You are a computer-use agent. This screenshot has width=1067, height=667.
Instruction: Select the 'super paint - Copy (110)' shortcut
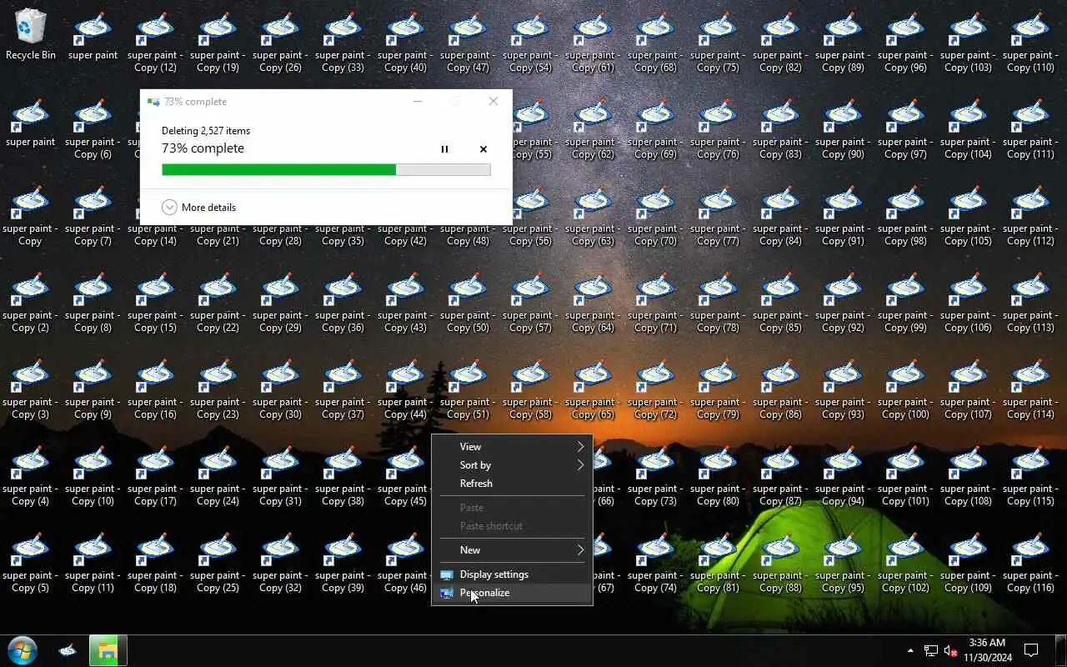click(1031, 42)
